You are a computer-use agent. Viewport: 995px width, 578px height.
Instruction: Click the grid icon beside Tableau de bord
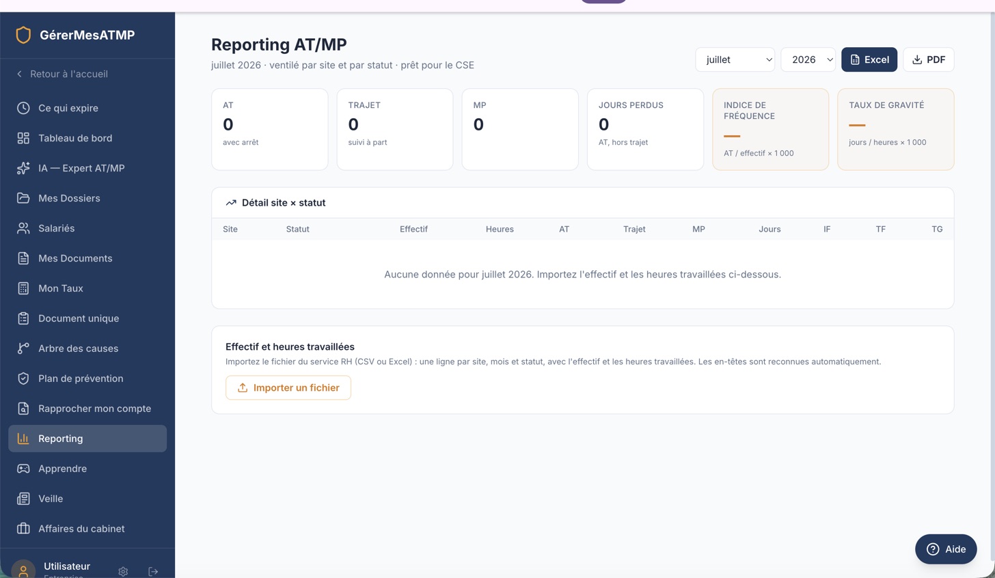(x=23, y=138)
